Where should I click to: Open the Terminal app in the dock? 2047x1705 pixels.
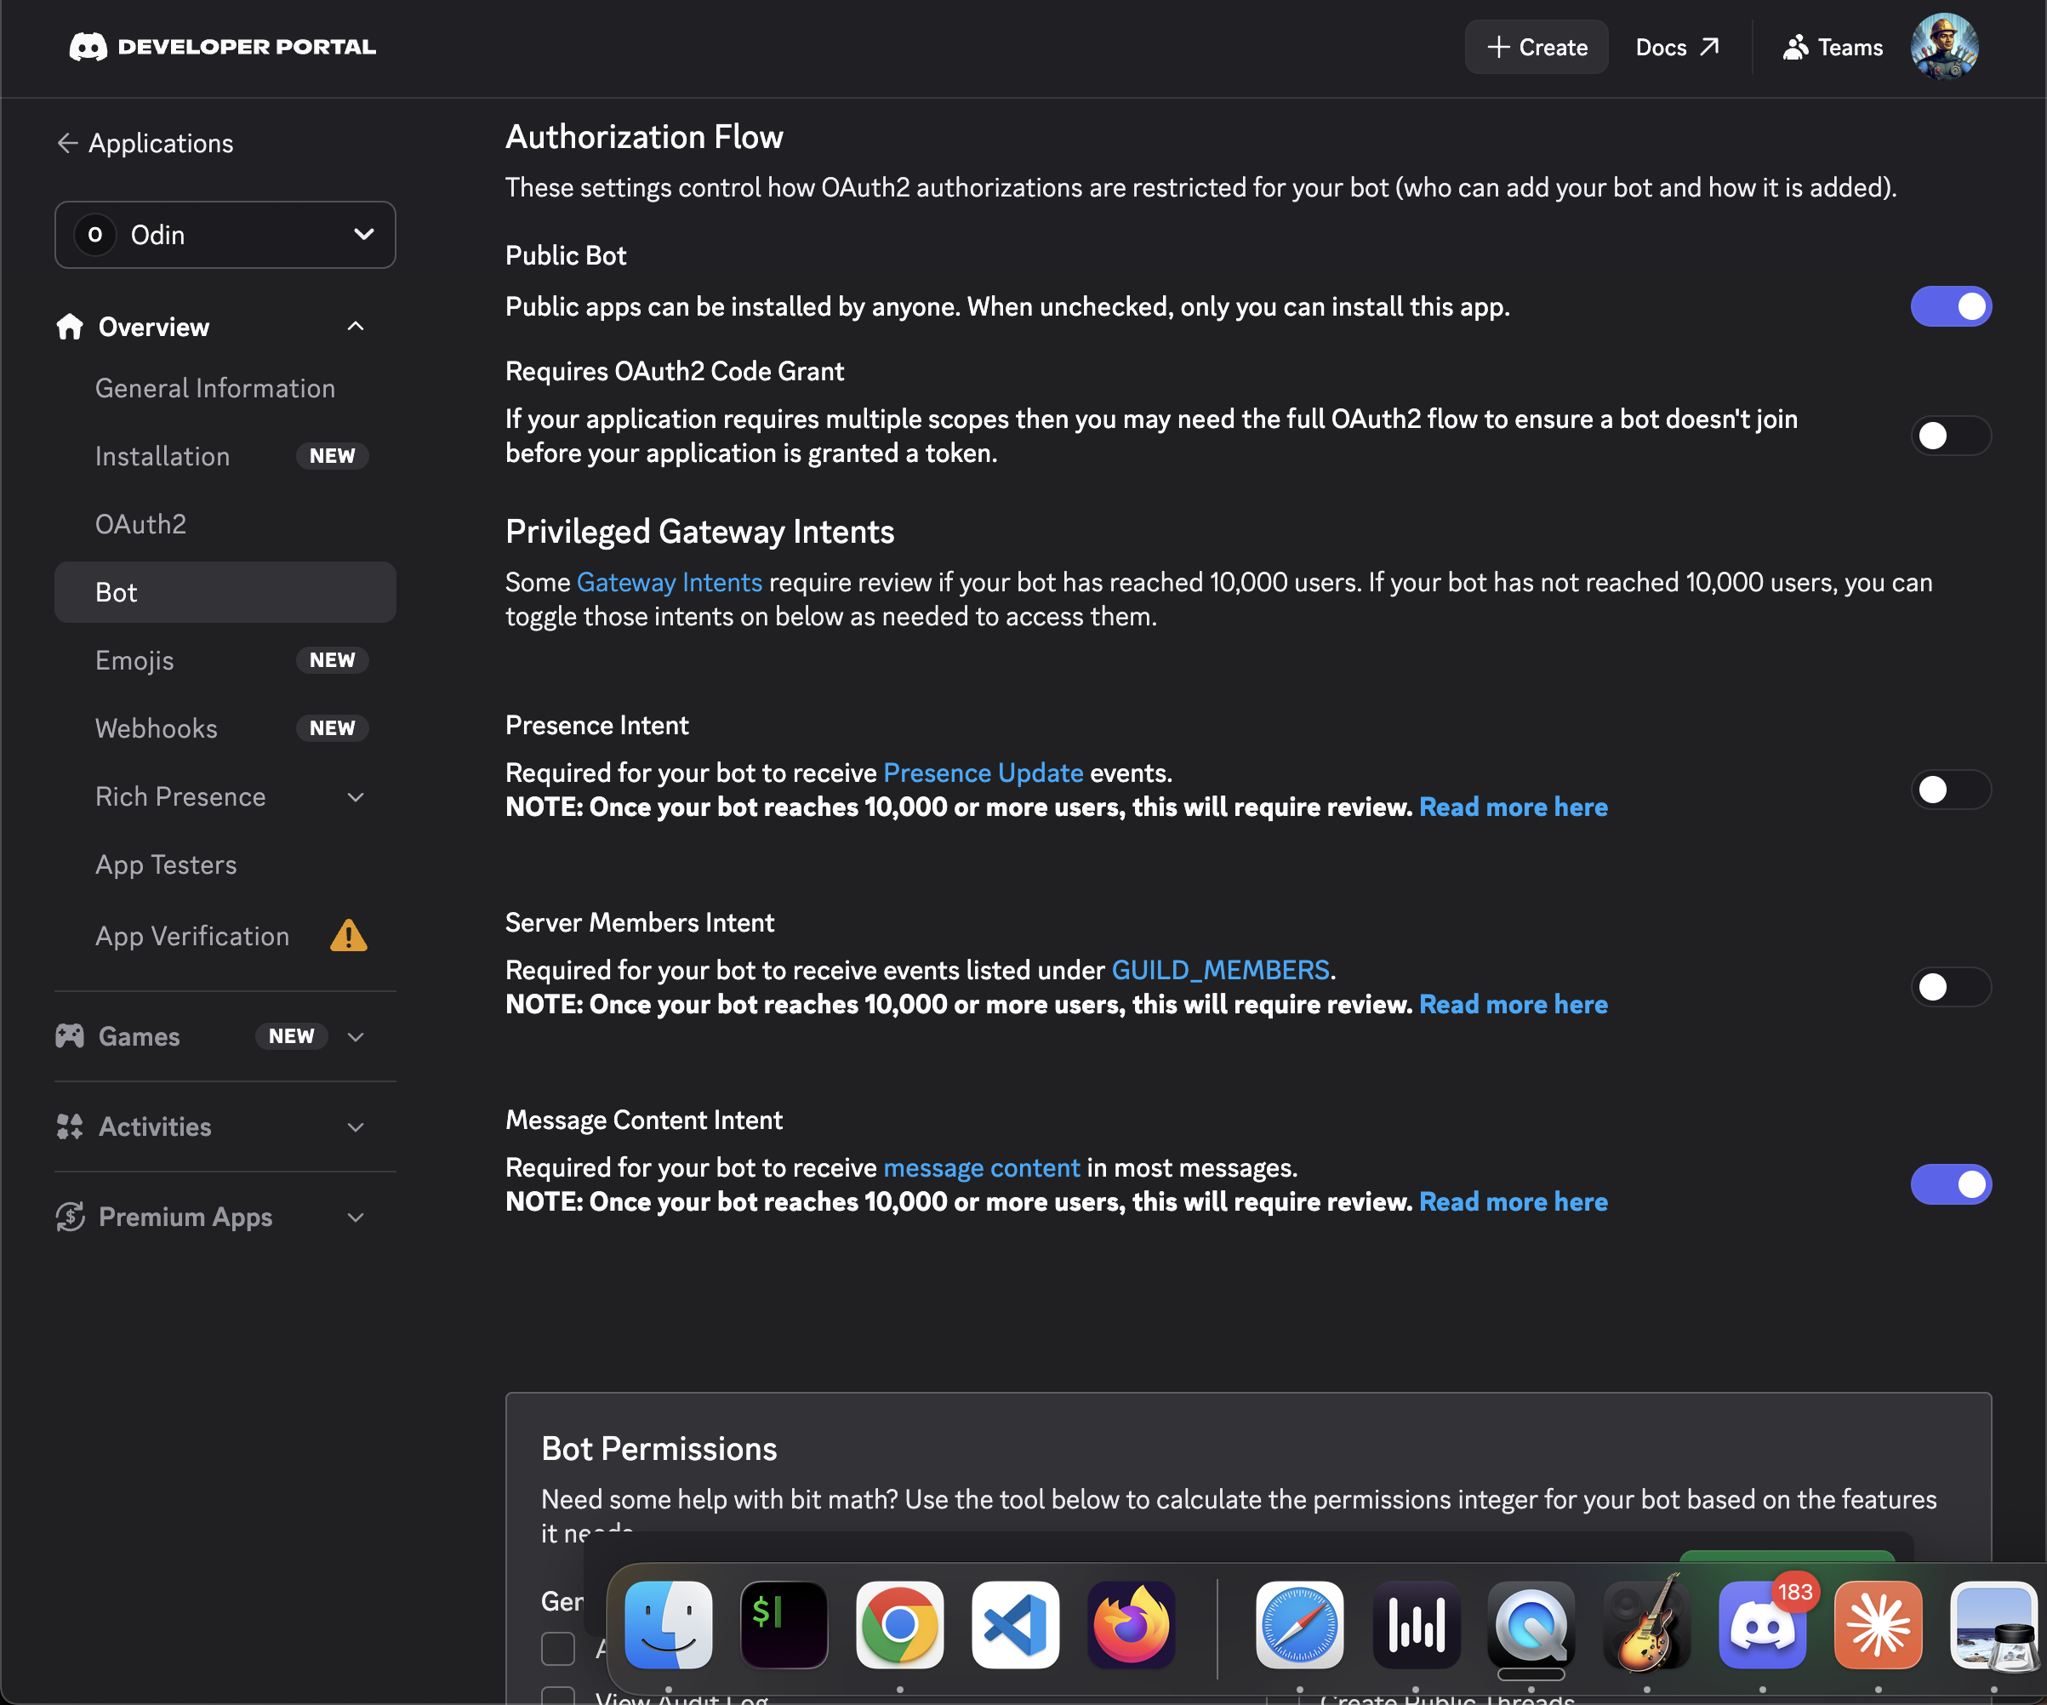784,1624
